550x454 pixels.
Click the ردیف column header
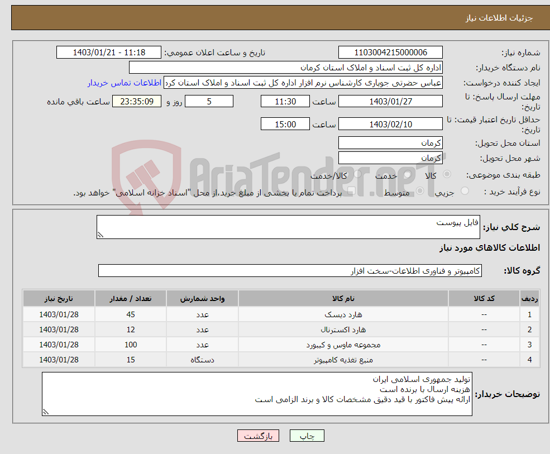coord(529,299)
